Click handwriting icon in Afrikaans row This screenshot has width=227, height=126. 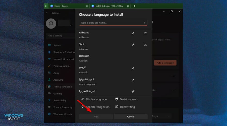pyautogui.click(x=146, y=33)
